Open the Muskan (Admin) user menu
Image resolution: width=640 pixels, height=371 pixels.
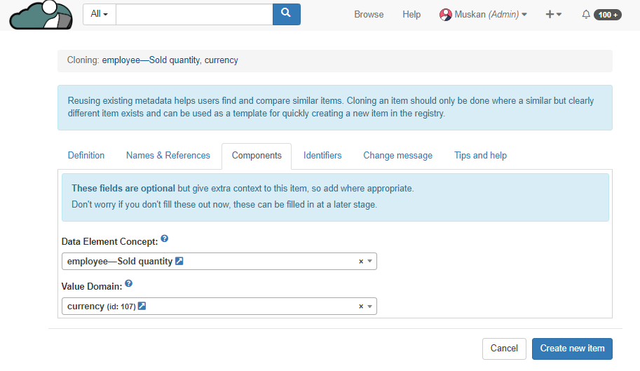pyautogui.click(x=483, y=14)
